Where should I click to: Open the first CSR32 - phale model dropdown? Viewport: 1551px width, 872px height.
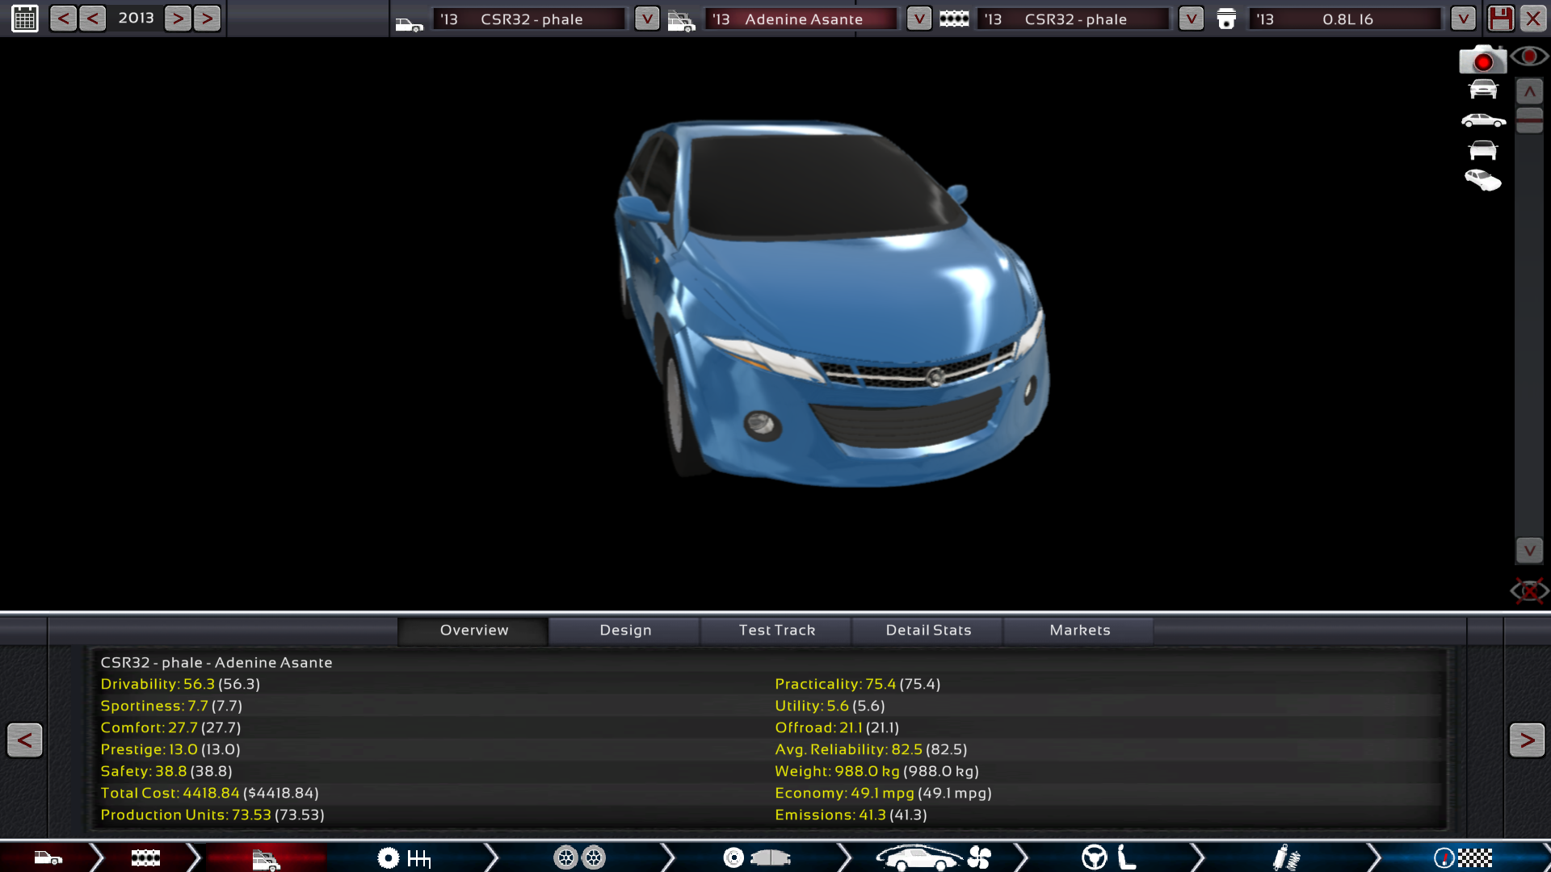tap(646, 19)
